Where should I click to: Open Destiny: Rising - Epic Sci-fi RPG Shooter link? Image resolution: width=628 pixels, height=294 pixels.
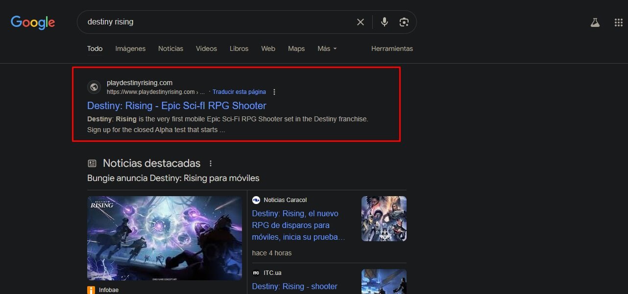177,106
